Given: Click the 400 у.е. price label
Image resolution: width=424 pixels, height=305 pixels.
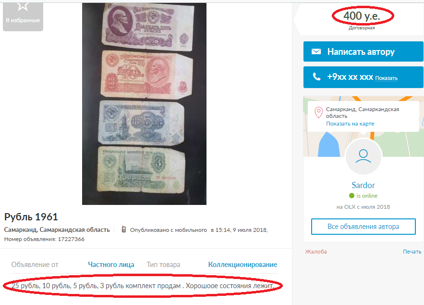Looking at the screenshot, I should click(362, 16).
